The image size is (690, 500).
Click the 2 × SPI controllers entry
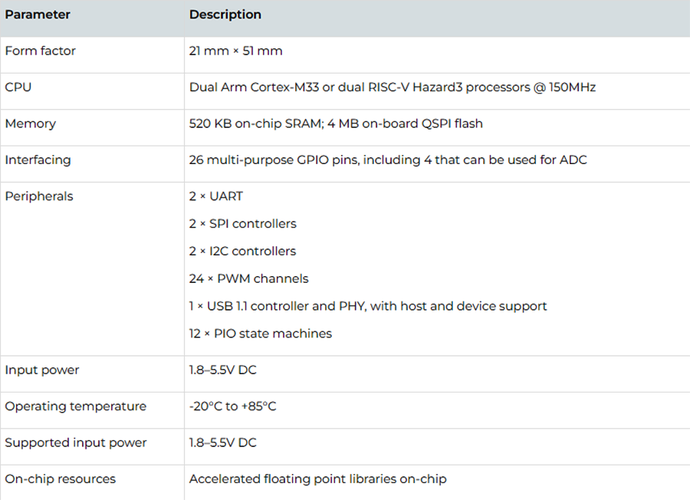click(x=243, y=224)
